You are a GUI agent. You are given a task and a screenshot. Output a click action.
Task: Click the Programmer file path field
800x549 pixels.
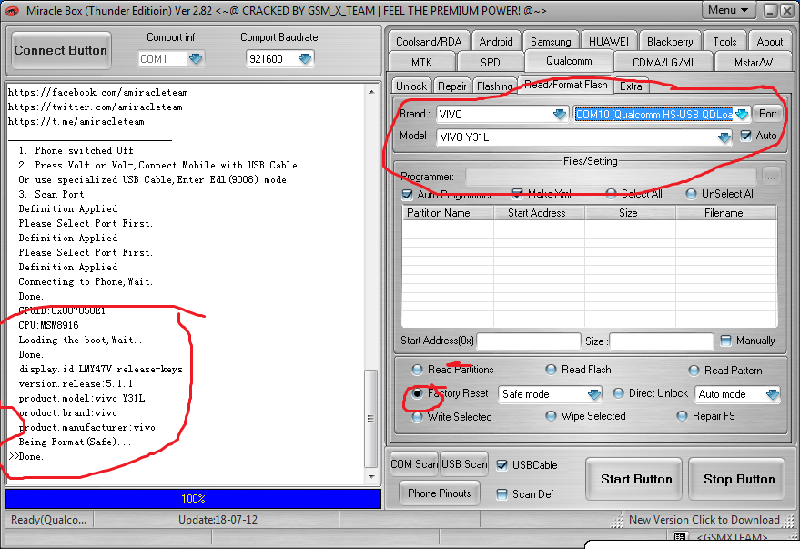(611, 177)
